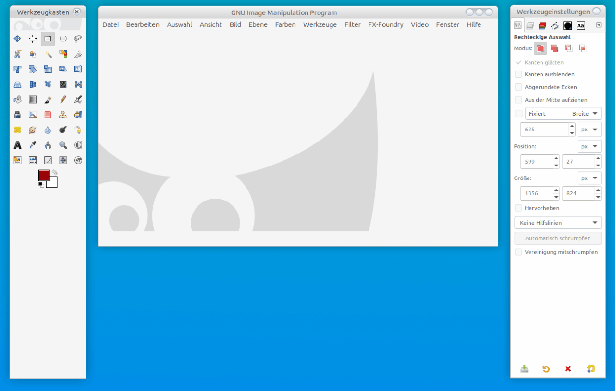Select the Blend gradient tool
The image size is (615, 391).
tap(33, 100)
